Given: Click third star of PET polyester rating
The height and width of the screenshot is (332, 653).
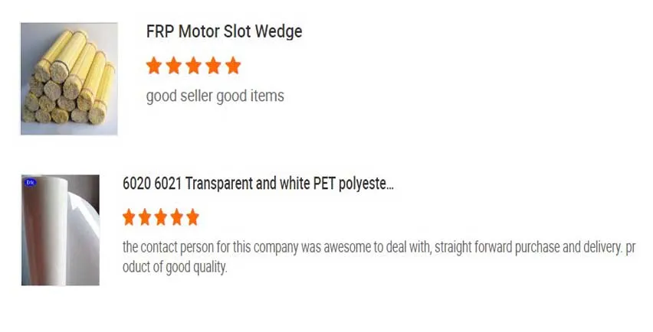Looking at the screenshot, I should click(x=161, y=218).
